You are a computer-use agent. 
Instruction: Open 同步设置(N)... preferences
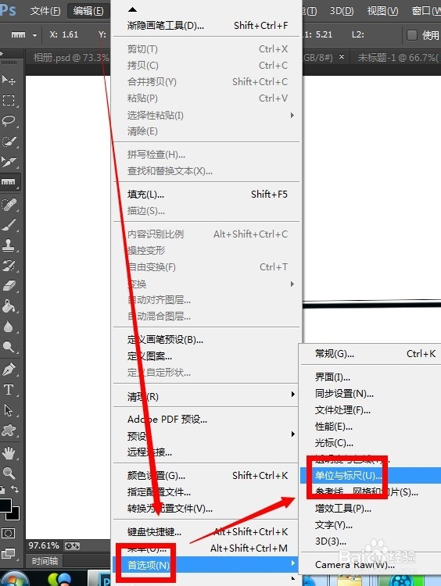(x=371, y=394)
